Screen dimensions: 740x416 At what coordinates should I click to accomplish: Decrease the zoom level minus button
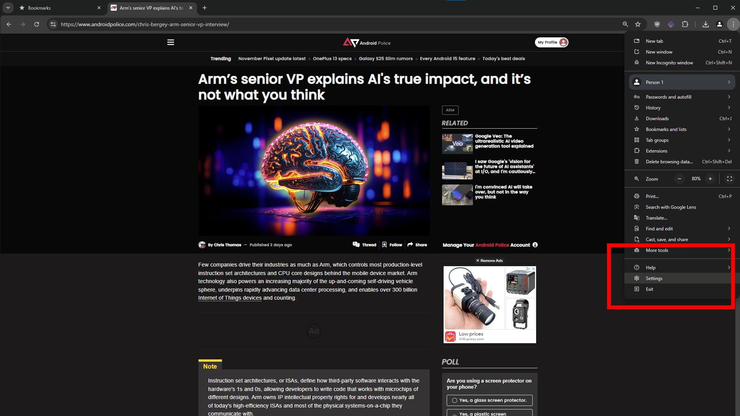(680, 179)
